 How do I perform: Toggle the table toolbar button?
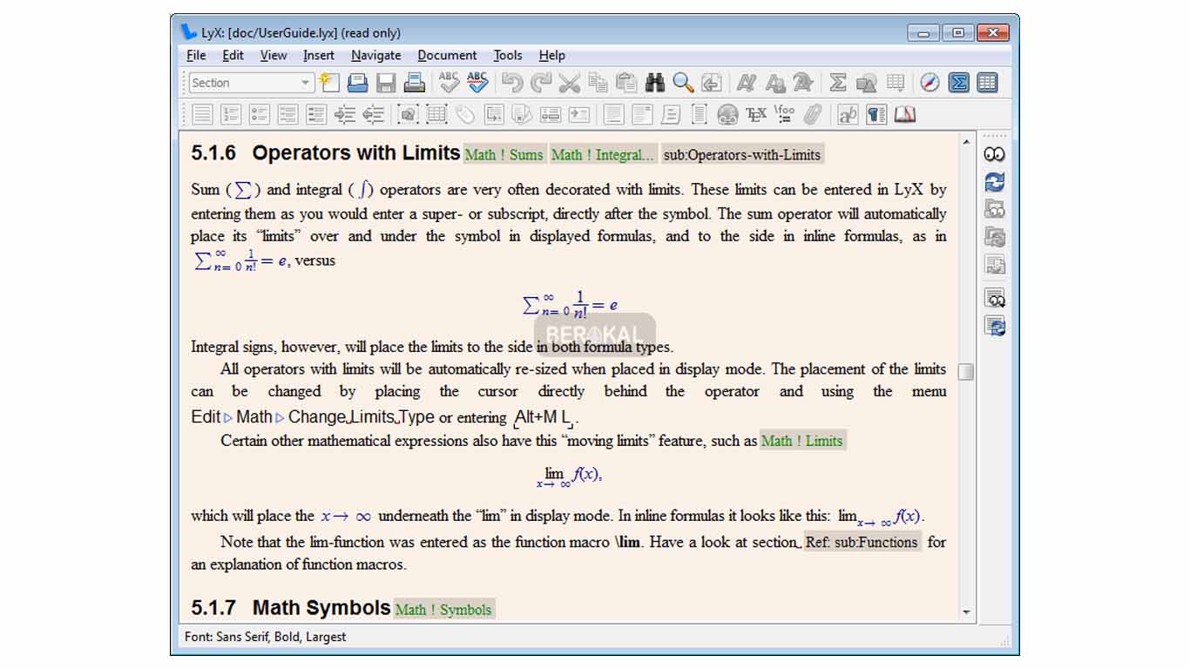[x=987, y=83]
